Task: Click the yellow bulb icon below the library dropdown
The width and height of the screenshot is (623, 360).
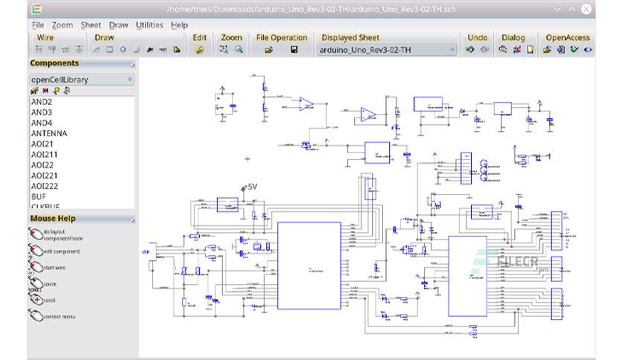Action: (x=56, y=91)
